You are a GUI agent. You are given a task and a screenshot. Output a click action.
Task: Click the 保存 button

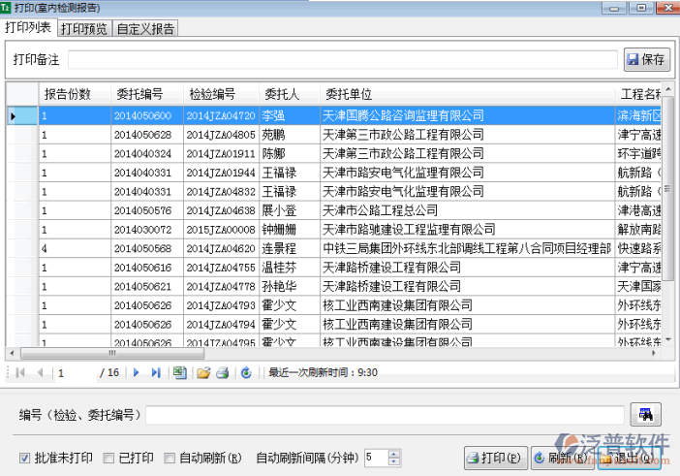coord(646,59)
